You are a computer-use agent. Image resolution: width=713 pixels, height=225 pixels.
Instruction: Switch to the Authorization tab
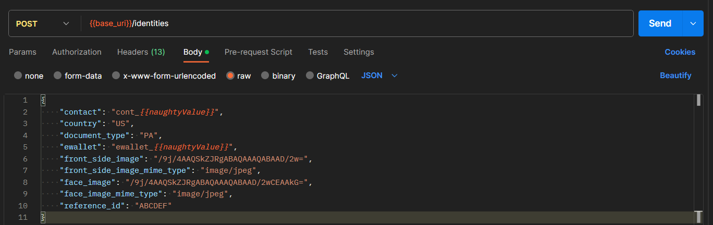click(x=77, y=52)
